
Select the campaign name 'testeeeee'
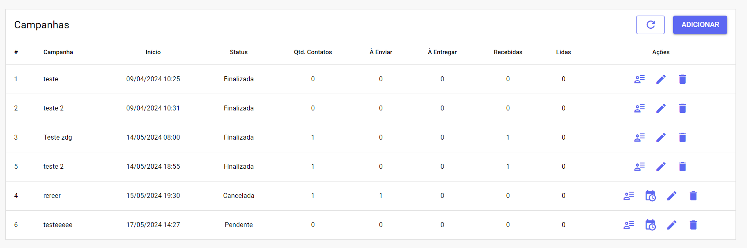coord(58,225)
